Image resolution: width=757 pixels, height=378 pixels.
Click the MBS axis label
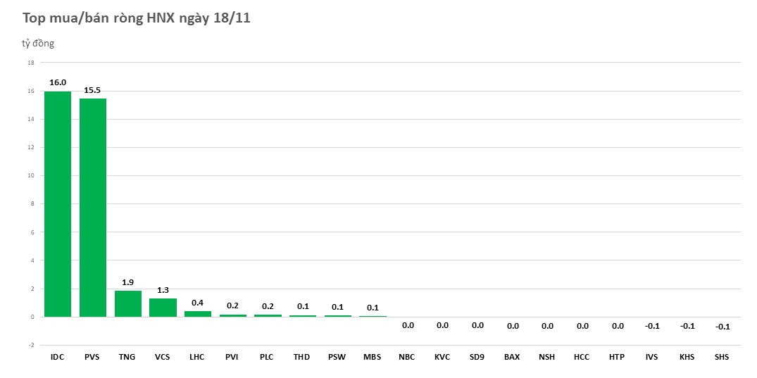coord(372,357)
